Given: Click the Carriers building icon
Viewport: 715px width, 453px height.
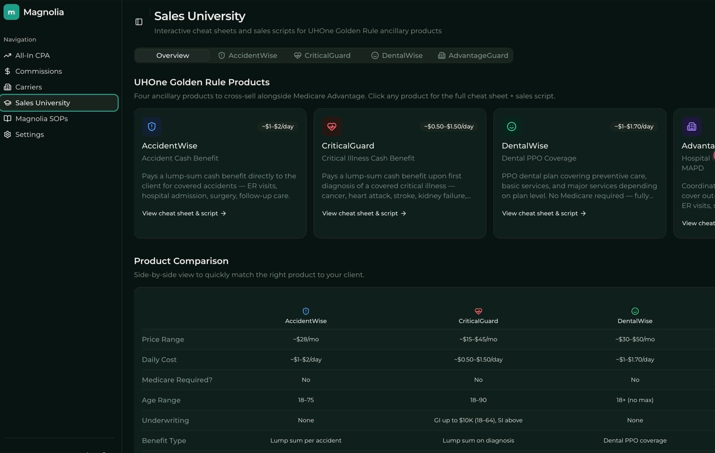Looking at the screenshot, I should tap(8, 87).
